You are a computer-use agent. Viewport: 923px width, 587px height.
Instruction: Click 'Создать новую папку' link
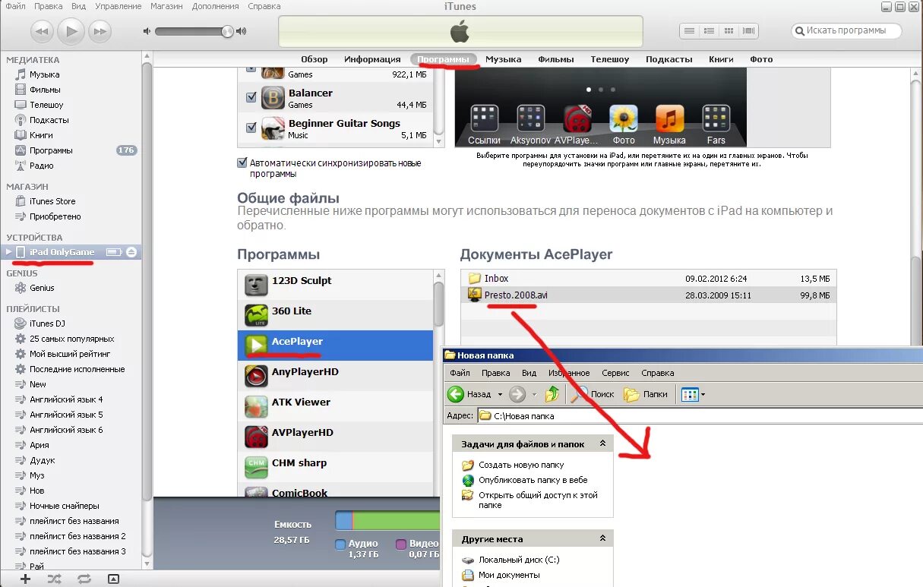(521, 465)
